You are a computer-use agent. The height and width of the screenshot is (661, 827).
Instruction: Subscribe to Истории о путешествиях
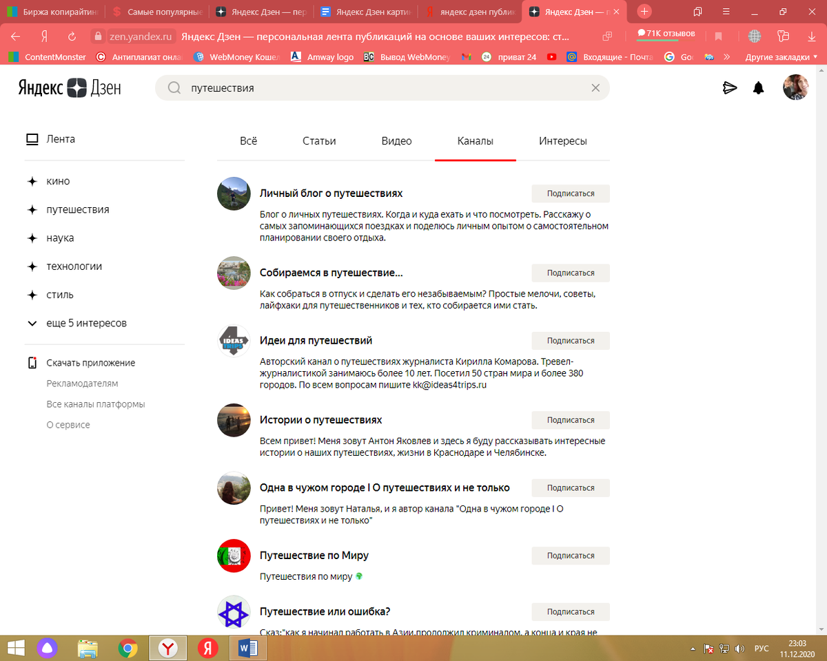[571, 420]
